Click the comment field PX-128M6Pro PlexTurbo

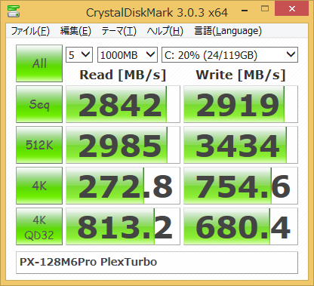coord(157,263)
